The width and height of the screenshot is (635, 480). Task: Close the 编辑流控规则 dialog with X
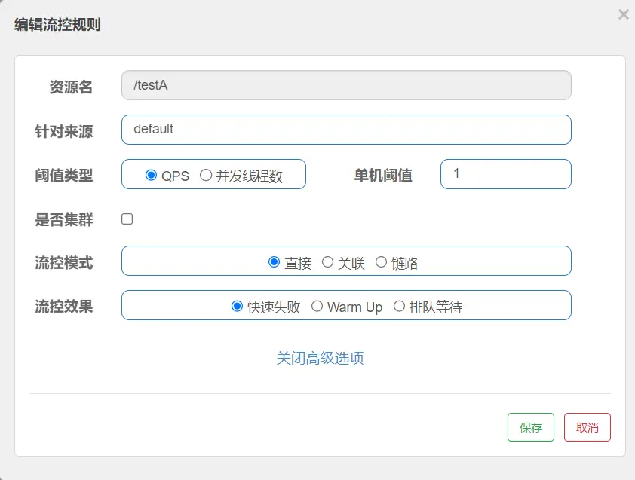click(623, 14)
